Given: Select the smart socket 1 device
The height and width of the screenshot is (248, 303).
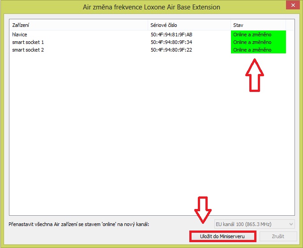Looking at the screenshot, I should tap(28, 42).
